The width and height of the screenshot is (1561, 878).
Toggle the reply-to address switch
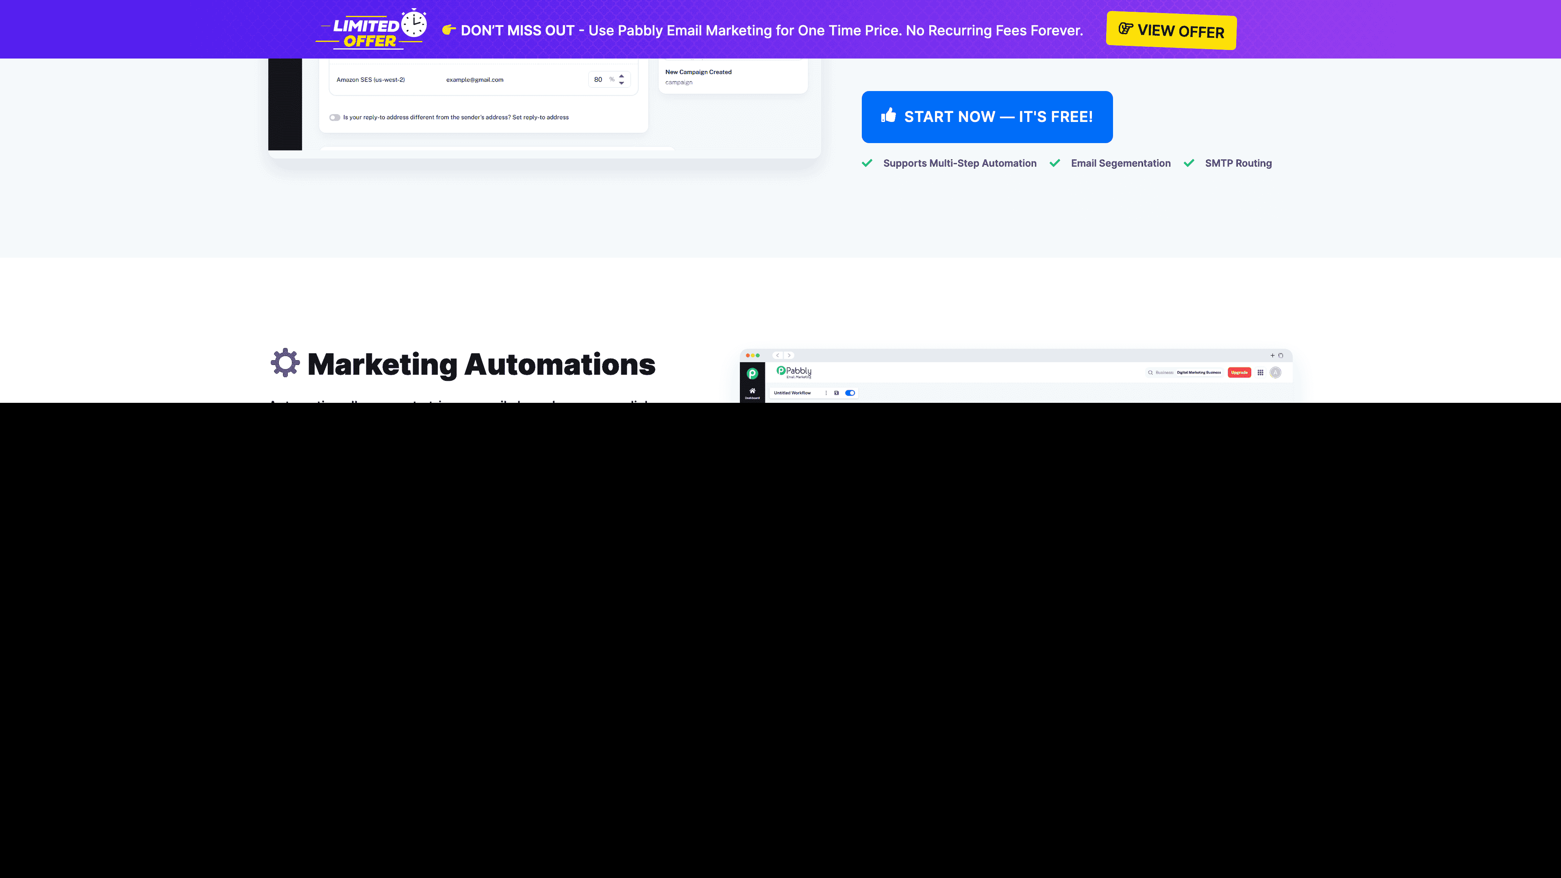[335, 117]
